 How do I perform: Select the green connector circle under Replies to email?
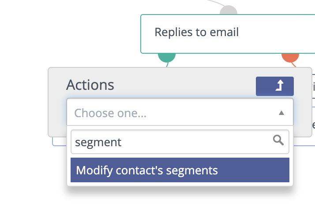click(167, 58)
